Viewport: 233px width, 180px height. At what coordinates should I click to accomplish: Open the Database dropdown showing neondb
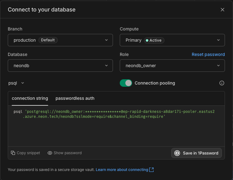click(60, 66)
